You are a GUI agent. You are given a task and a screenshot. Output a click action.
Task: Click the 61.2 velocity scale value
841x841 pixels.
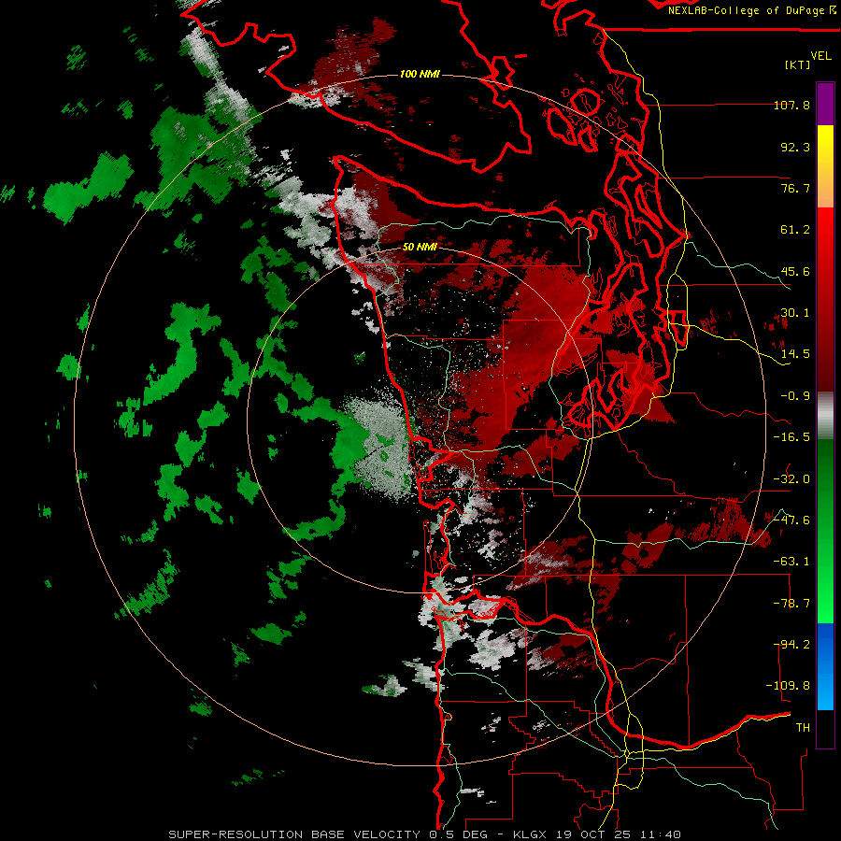(x=795, y=230)
